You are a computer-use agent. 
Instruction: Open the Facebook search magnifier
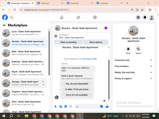(12, 17)
